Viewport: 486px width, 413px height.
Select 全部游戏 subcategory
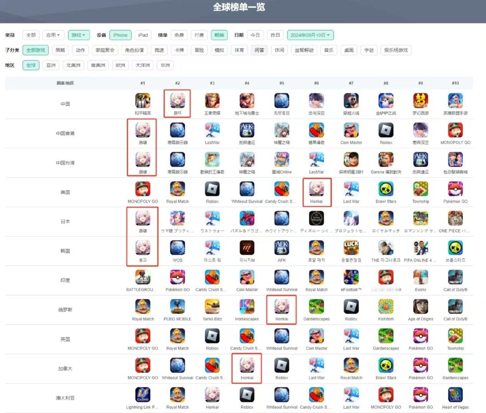[x=36, y=50]
